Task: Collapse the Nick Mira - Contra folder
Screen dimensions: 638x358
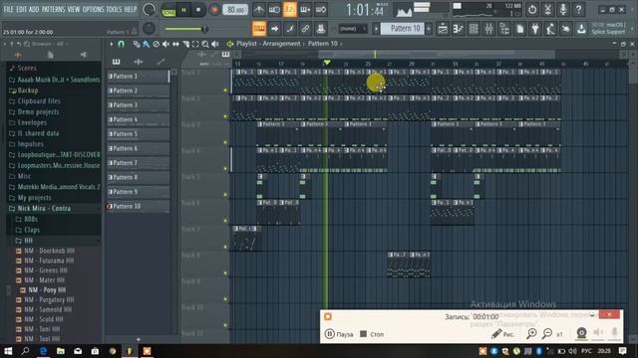Action: 44,208
